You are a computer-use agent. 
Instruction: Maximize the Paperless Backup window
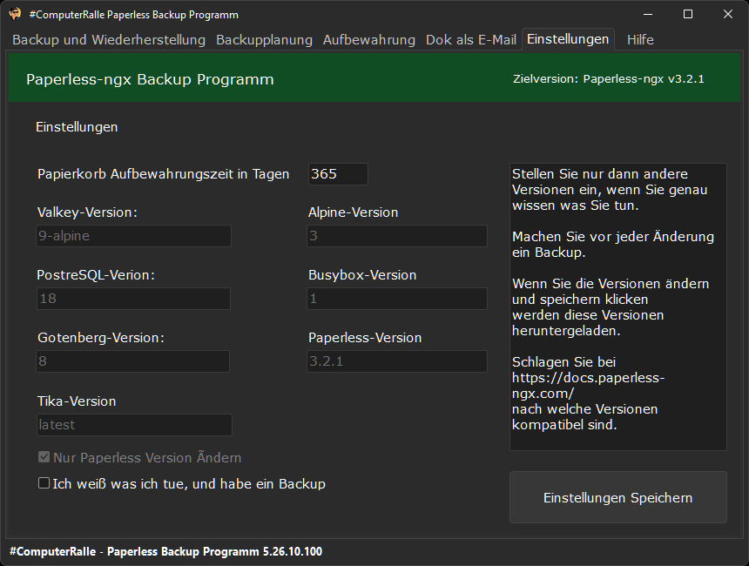tap(688, 14)
